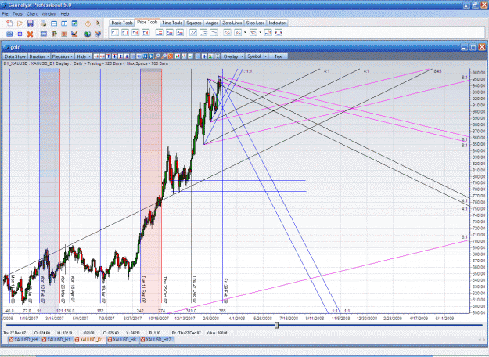This screenshot has height=357, width=489.
Task: Switch to the Time Tools tab
Action: point(172,23)
